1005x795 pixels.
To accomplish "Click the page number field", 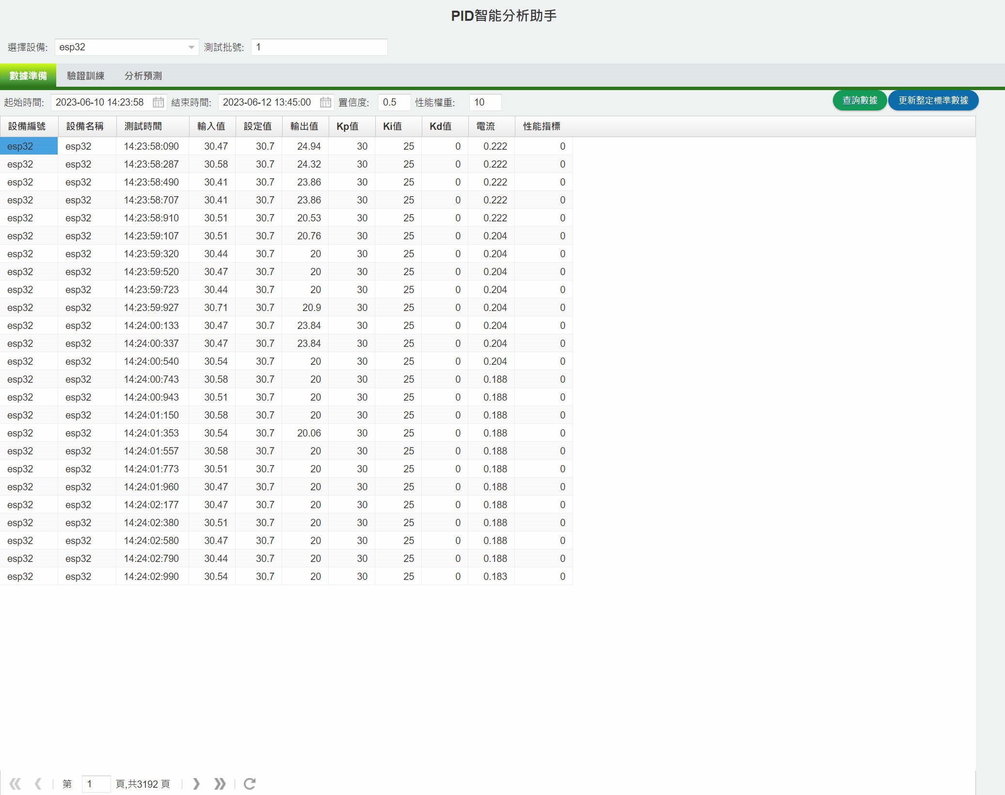I will pos(96,783).
